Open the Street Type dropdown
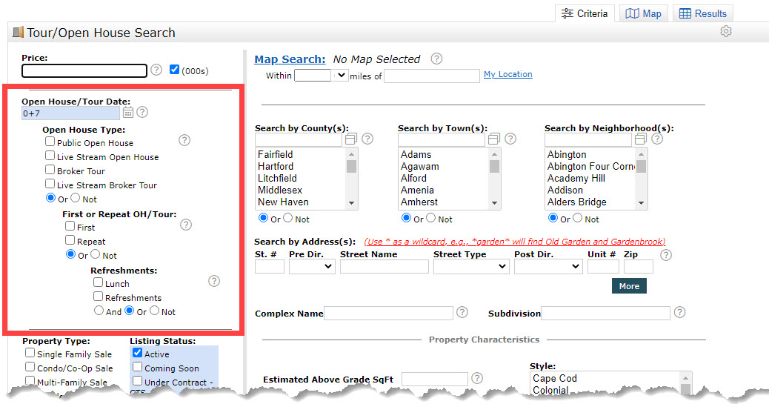Image resolution: width=769 pixels, height=404 pixels. 471,267
